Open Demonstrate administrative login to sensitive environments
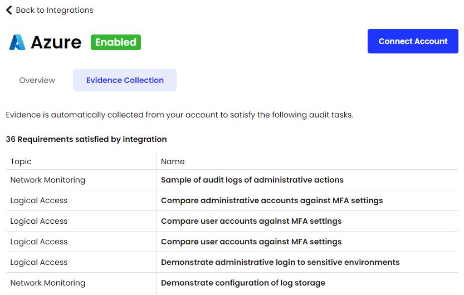The height and width of the screenshot is (295, 464). point(280,262)
